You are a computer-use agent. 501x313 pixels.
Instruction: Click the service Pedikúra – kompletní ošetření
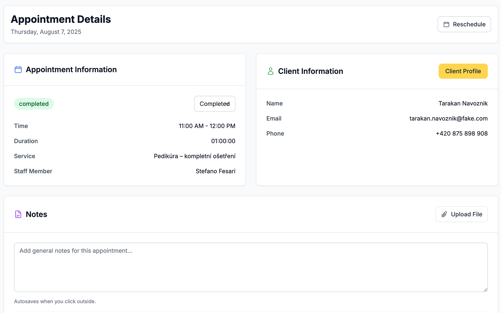[x=194, y=156]
